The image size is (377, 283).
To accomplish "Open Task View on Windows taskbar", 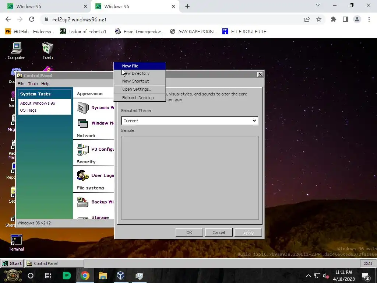I will click(48, 276).
